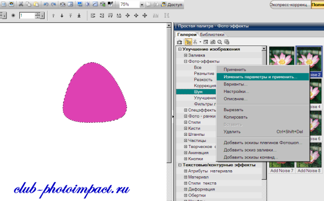Expand the Заливка tree node

(186, 56)
